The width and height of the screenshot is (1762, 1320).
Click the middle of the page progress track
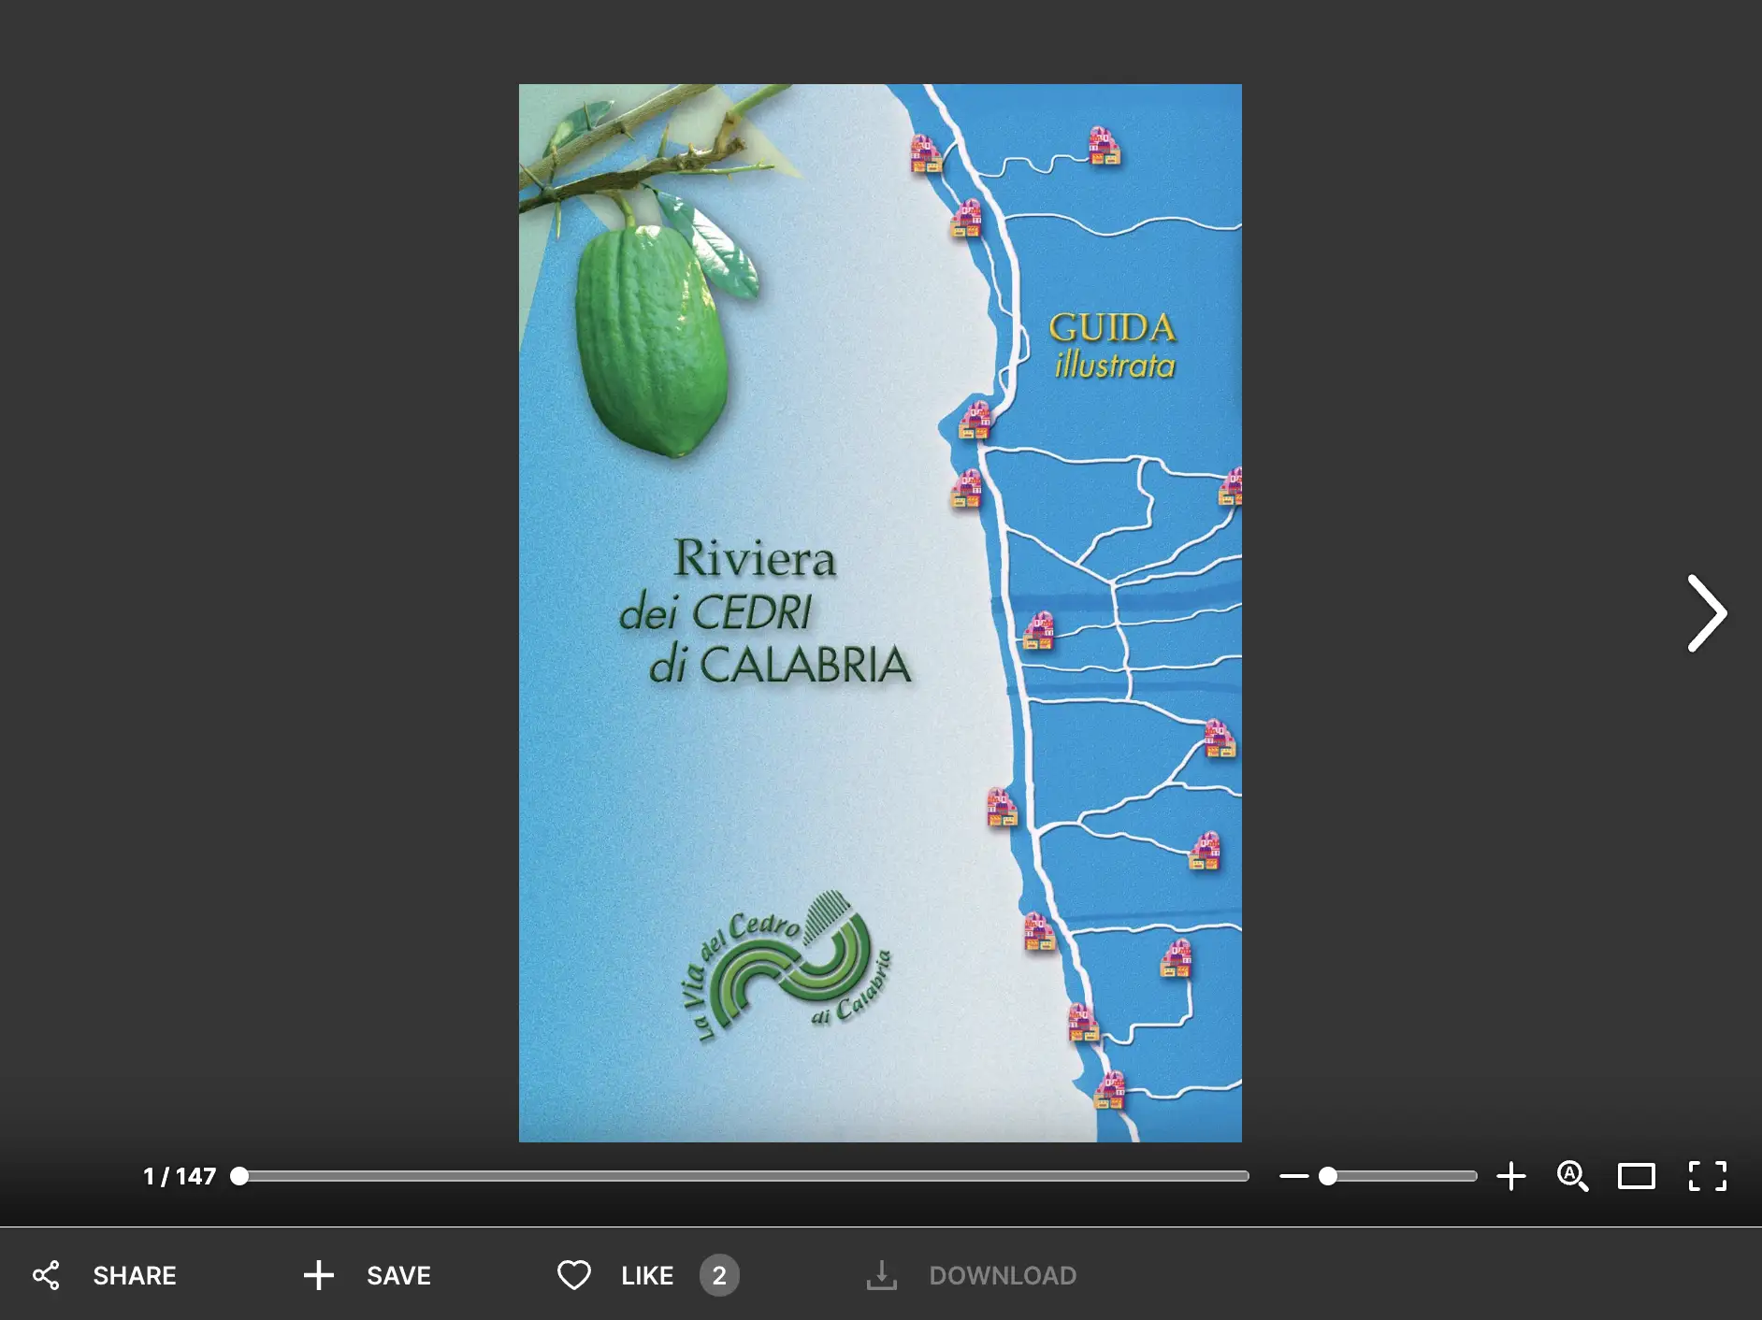(744, 1176)
